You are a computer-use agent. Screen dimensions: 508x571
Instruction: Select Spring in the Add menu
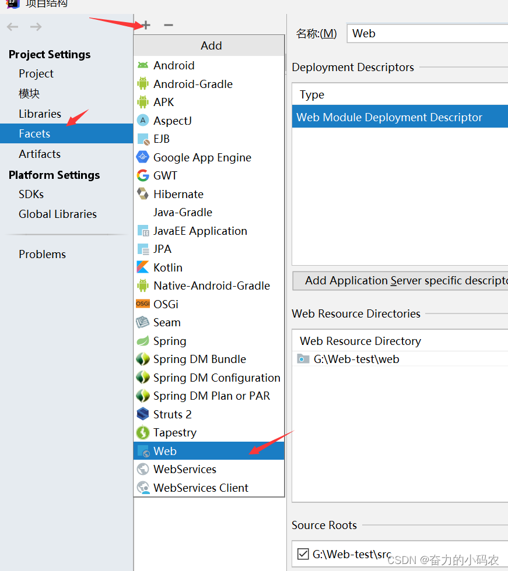pos(170,341)
